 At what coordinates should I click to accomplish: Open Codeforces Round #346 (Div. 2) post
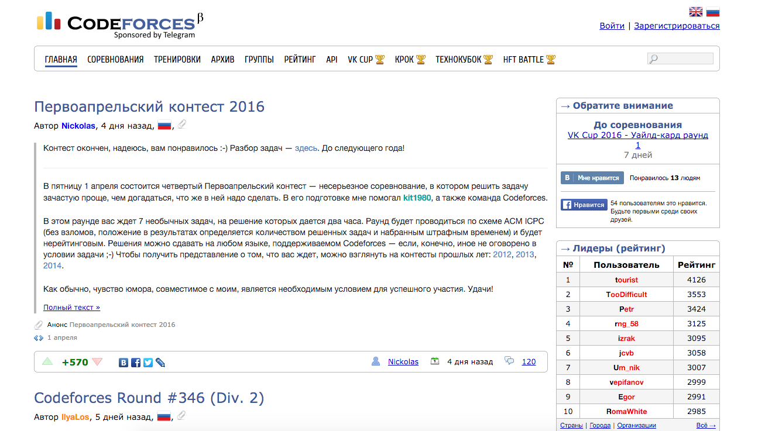[x=149, y=398]
